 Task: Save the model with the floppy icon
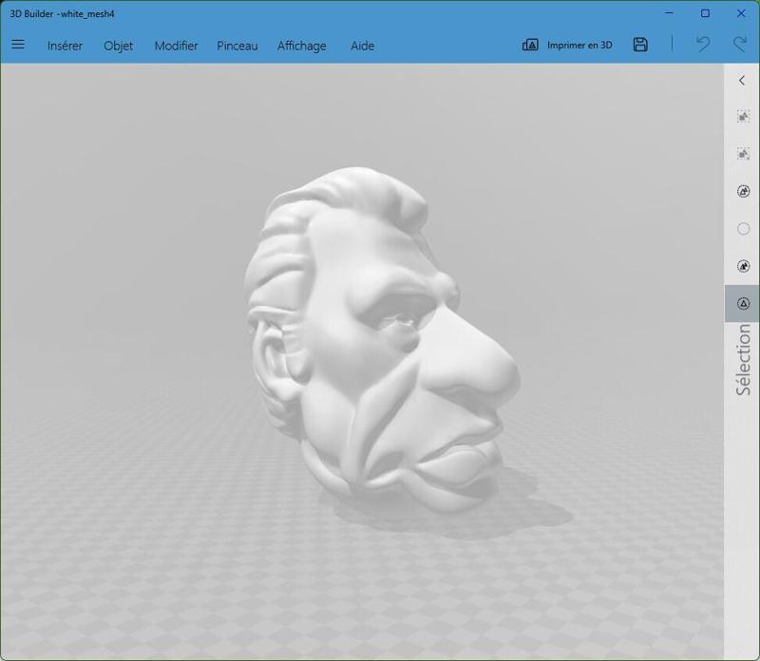point(640,45)
